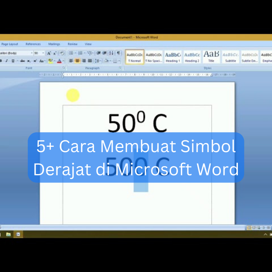Click the Word icon in taskbar
The width and height of the screenshot is (272, 272).
pyautogui.click(x=18, y=234)
